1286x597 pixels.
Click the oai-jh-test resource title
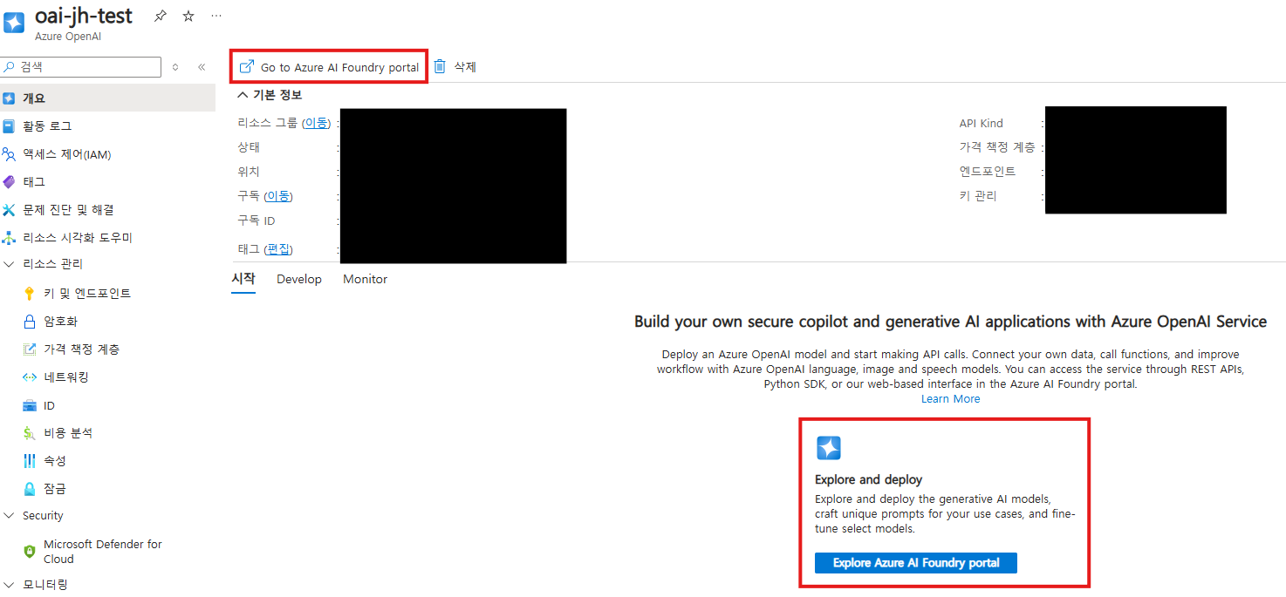pyautogui.click(x=84, y=16)
